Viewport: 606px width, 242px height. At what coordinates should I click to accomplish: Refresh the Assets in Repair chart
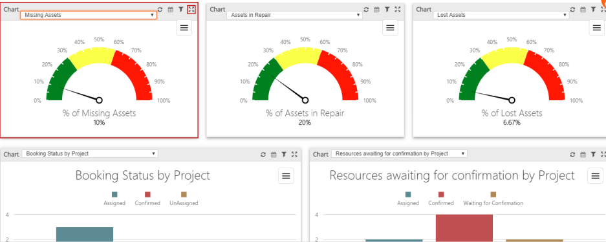(367, 10)
